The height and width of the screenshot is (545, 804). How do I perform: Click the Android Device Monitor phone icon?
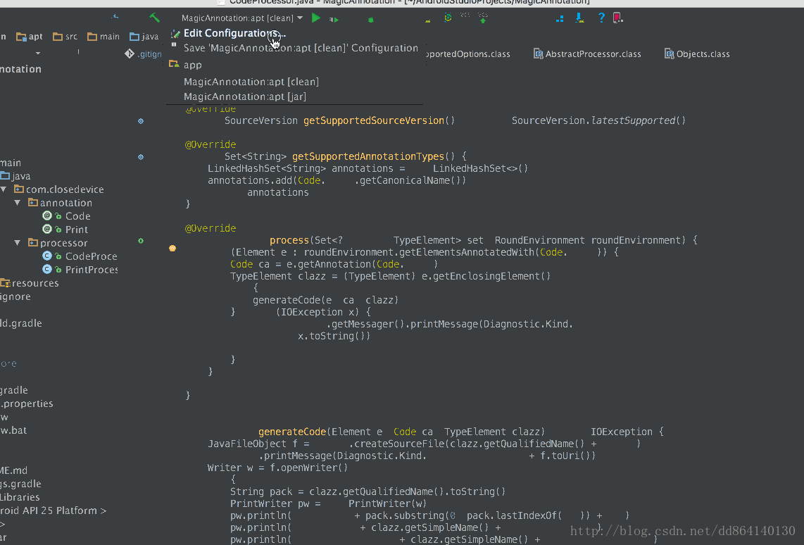618,18
